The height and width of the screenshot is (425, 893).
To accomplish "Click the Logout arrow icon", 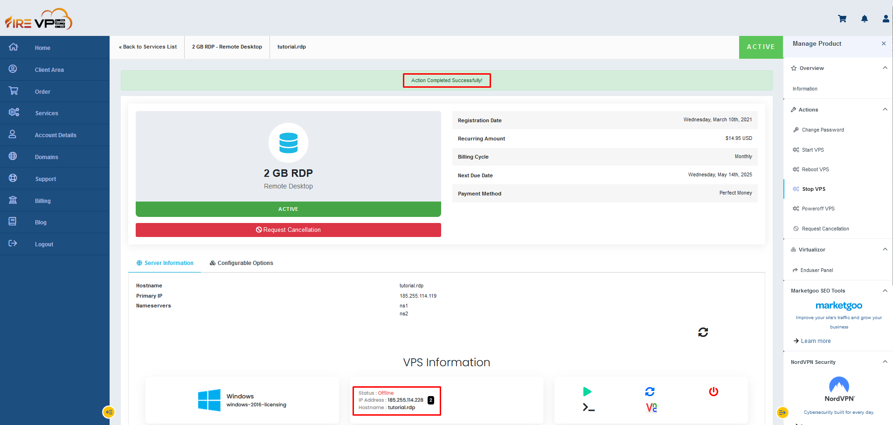I will [x=13, y=244].
